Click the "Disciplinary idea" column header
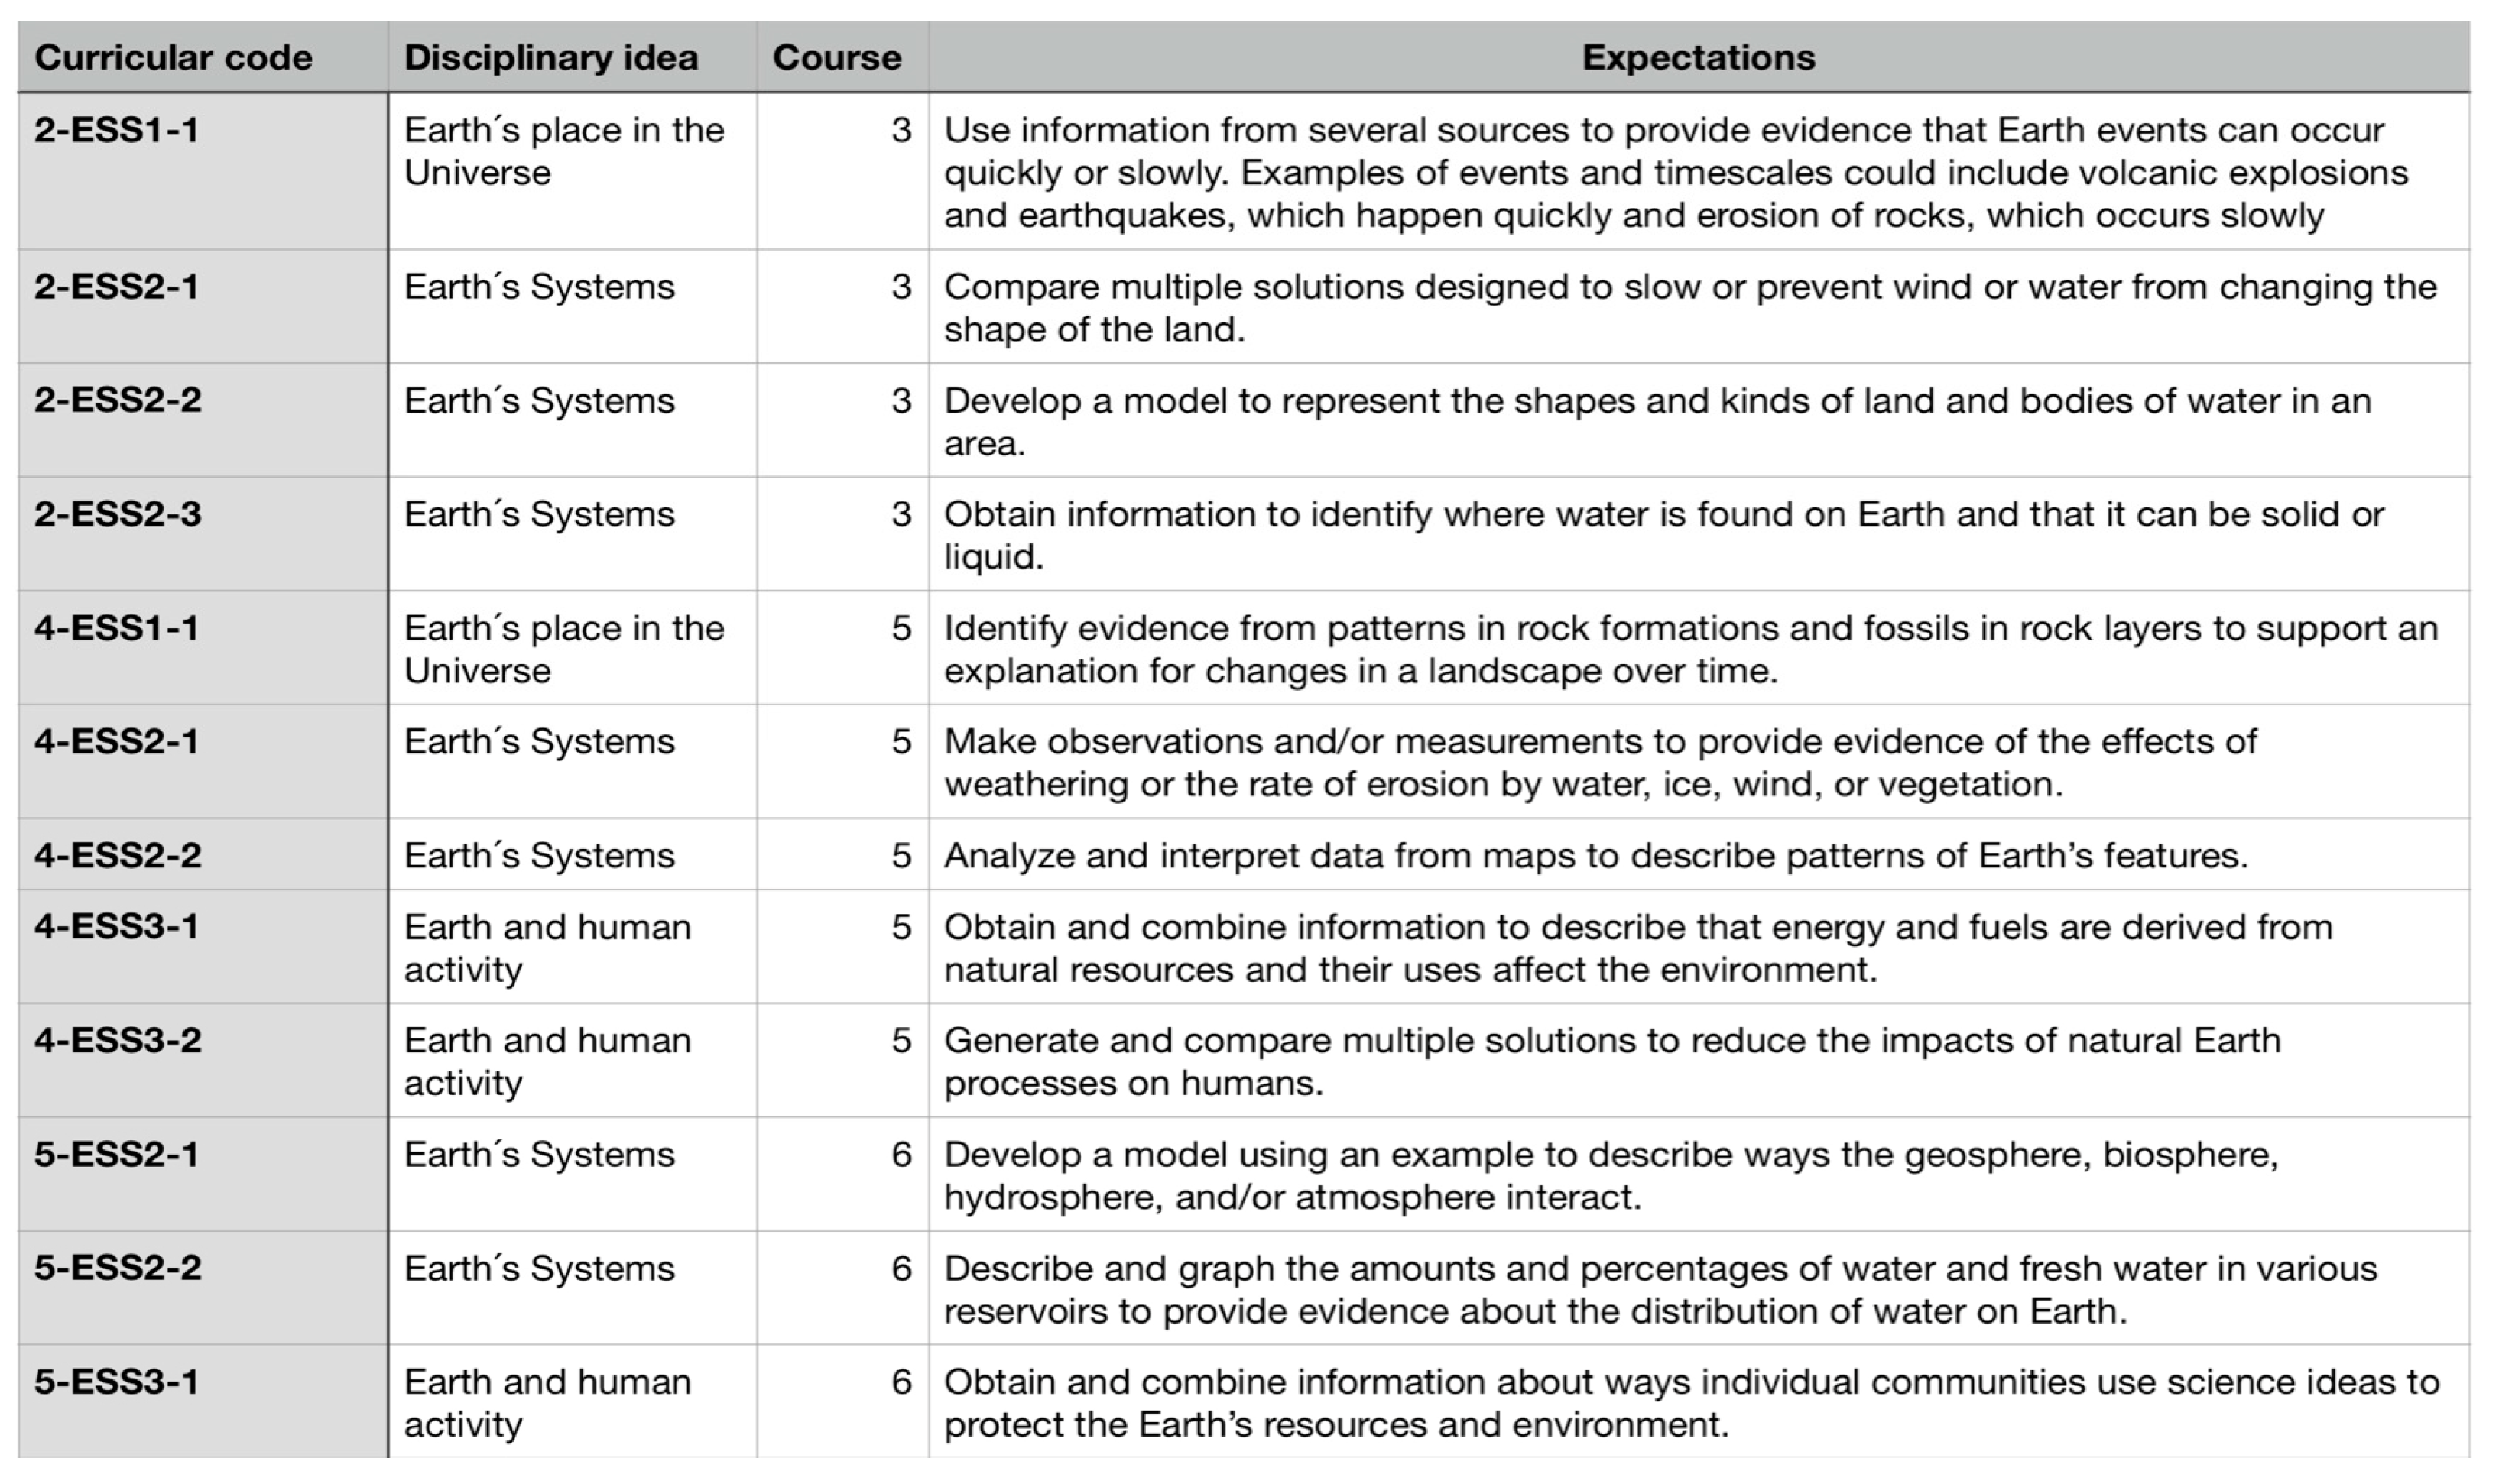The width and height of the screenshot is (2499, 1484). point(551,58)
